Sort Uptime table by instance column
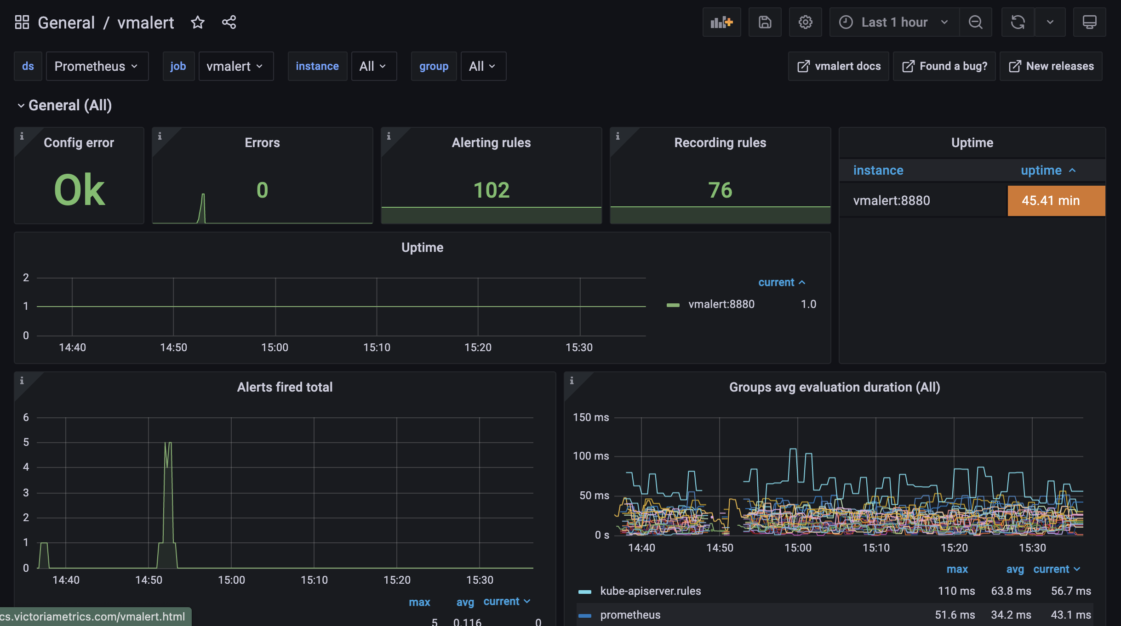 click(x=878, y=171)
